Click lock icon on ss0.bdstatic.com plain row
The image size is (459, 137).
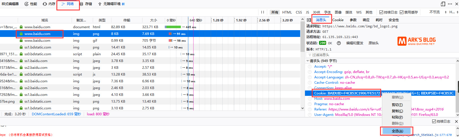click(x=21, y=54)
